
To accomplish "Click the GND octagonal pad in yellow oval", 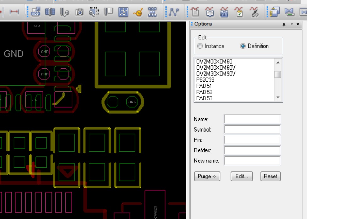I will (132, 102).
